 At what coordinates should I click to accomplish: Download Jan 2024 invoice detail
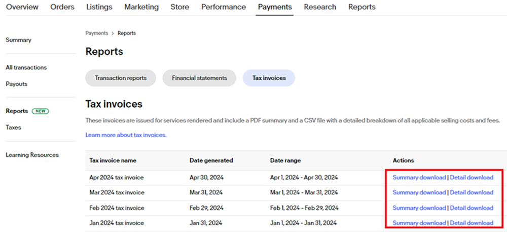[x=472, y=223]
